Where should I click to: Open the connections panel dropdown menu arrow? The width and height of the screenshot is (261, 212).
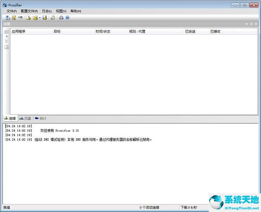click(x=247, y=24)
